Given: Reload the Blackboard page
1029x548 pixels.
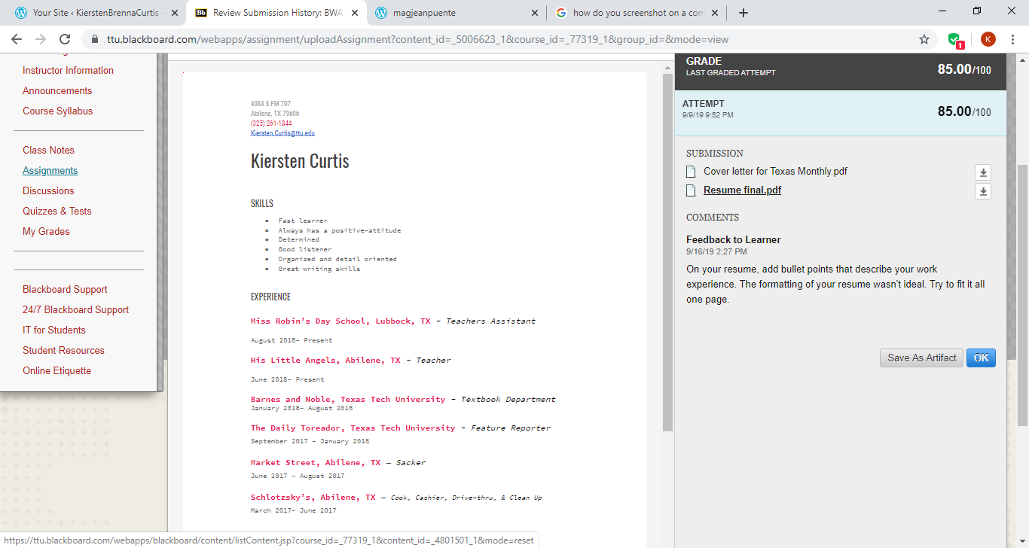Looking at the screenshot, I should [65, 39].
